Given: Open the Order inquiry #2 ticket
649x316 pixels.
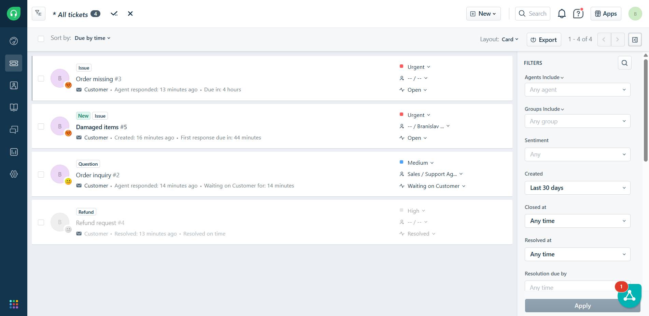Looking at the screenshot, I should pos(94,175).
